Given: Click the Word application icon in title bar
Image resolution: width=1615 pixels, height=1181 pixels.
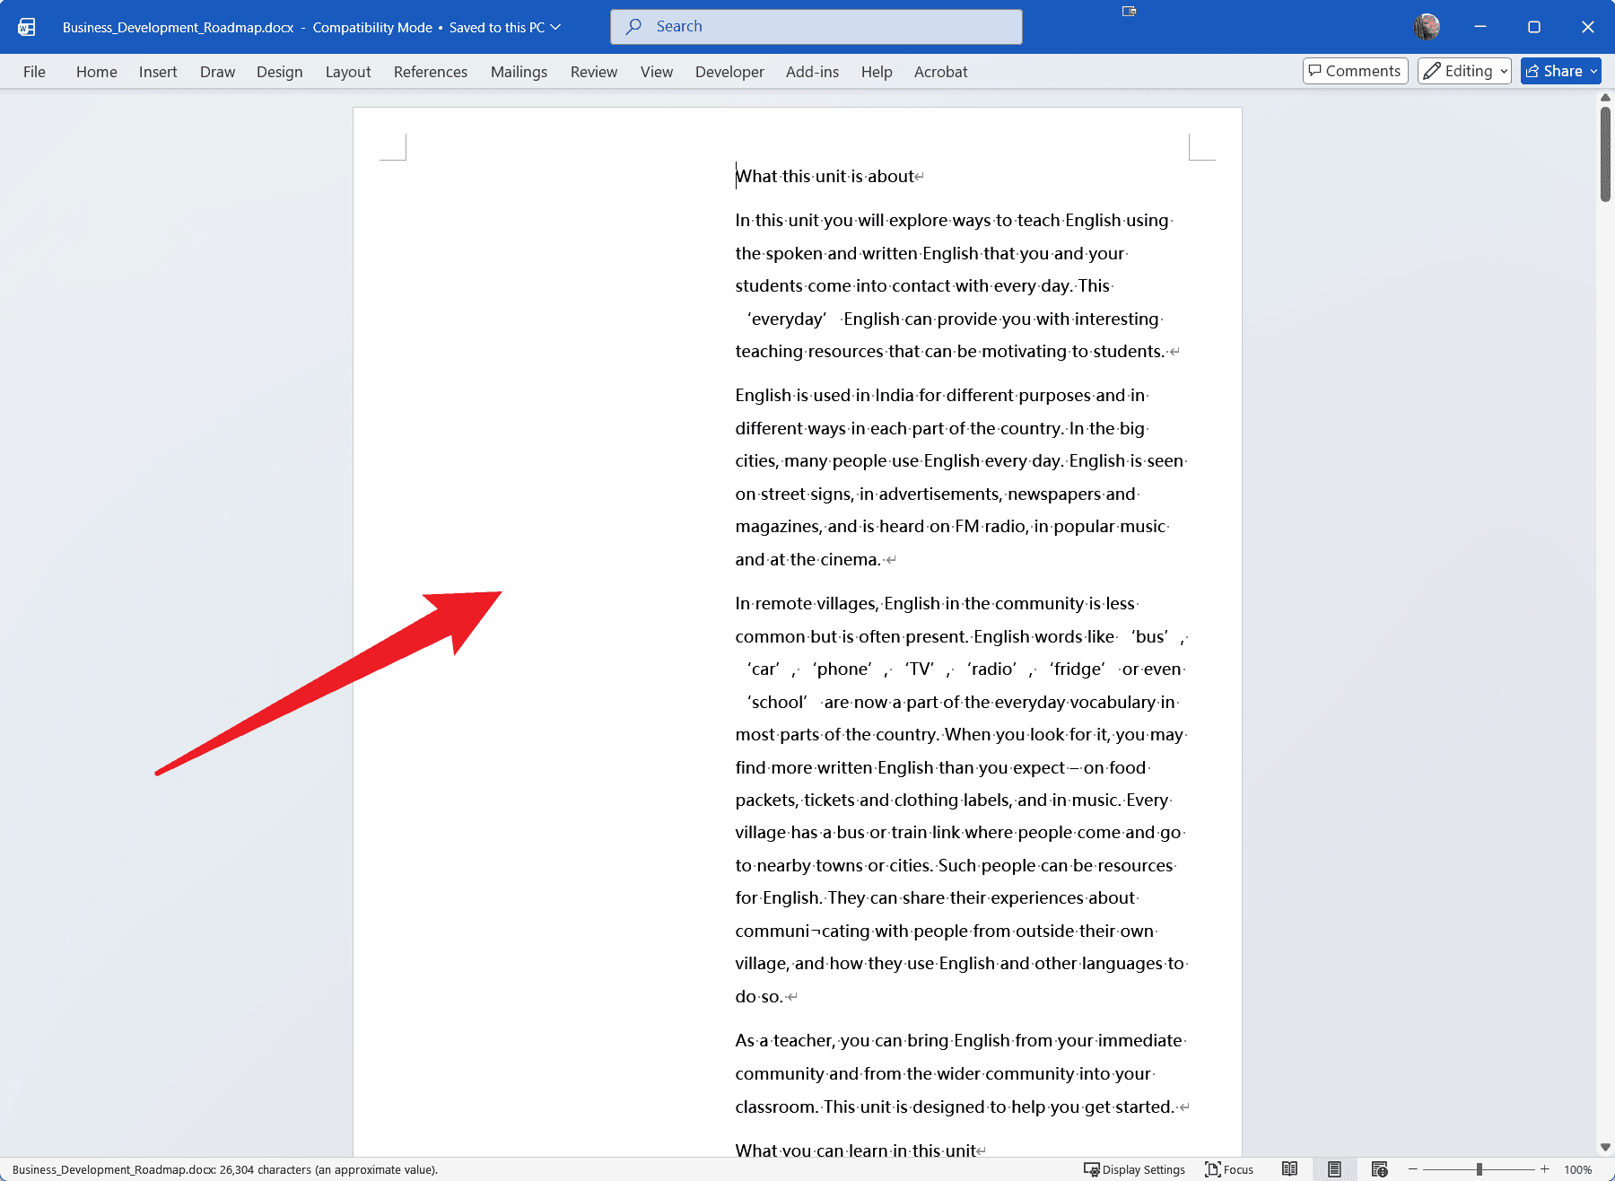Looking at the screenshot, I should 27,27.
